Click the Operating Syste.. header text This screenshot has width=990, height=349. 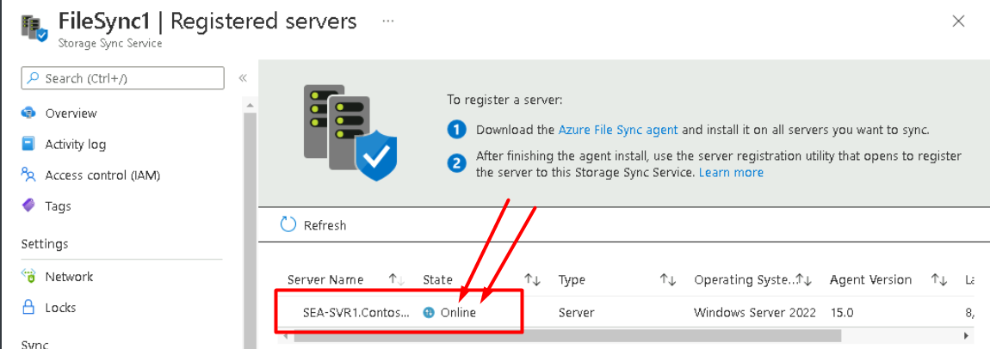(x=745, y=279)
